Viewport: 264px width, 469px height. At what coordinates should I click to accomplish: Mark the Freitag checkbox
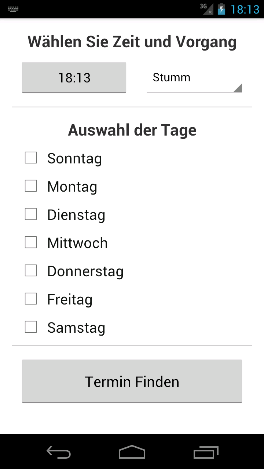[31, 299]
